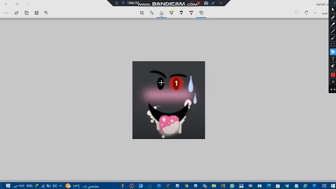Click the face image on the canvas
This screenshot has height=189, width=336.
(x=169, y=100)
